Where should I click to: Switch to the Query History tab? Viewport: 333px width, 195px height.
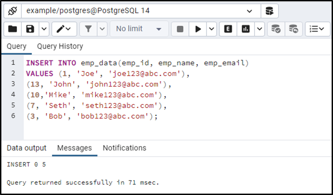pos(60,46)
